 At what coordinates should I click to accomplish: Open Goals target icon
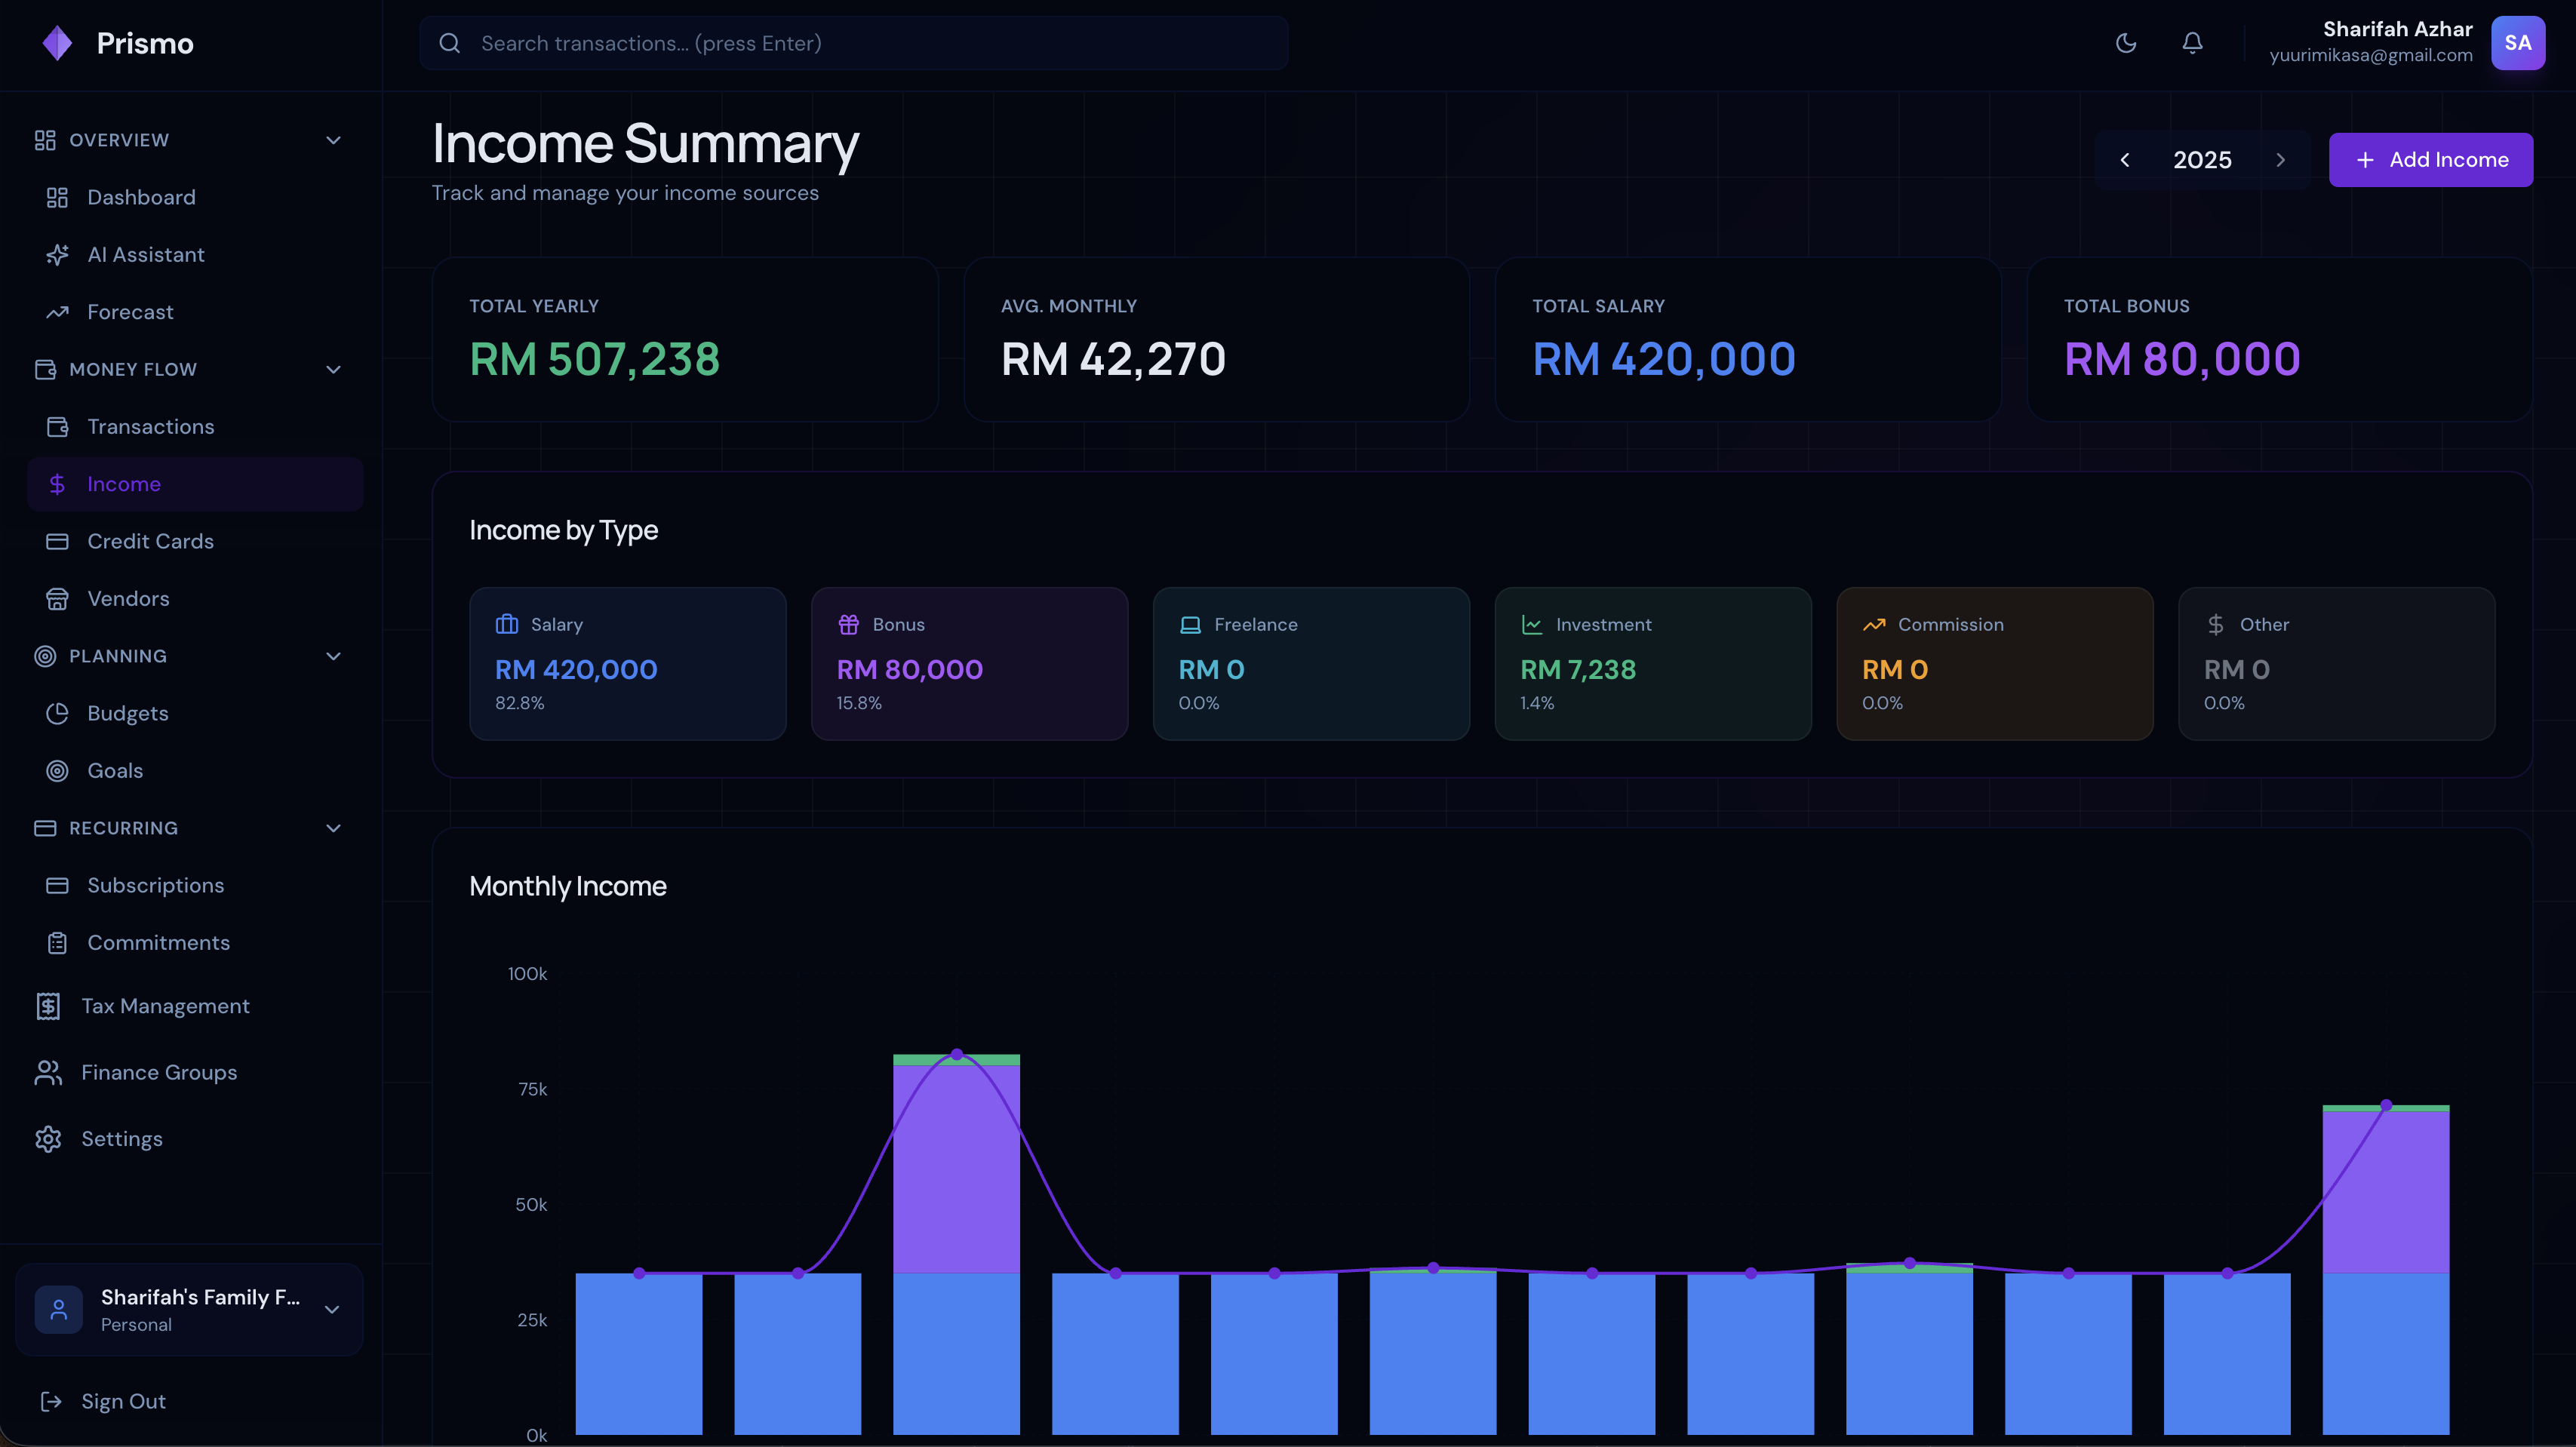(57, 771)
